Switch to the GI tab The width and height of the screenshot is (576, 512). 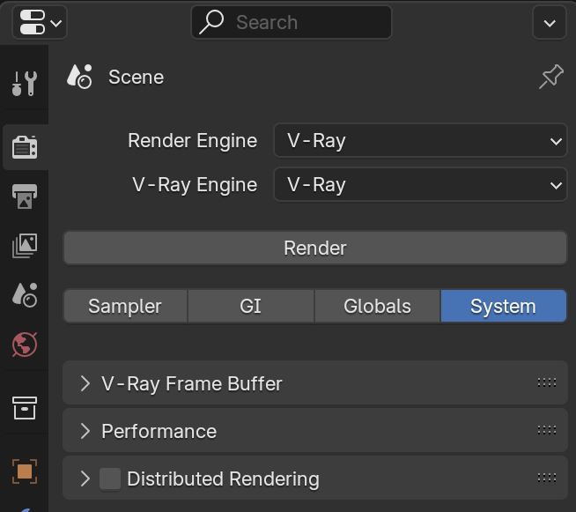[x=251, y=306]
